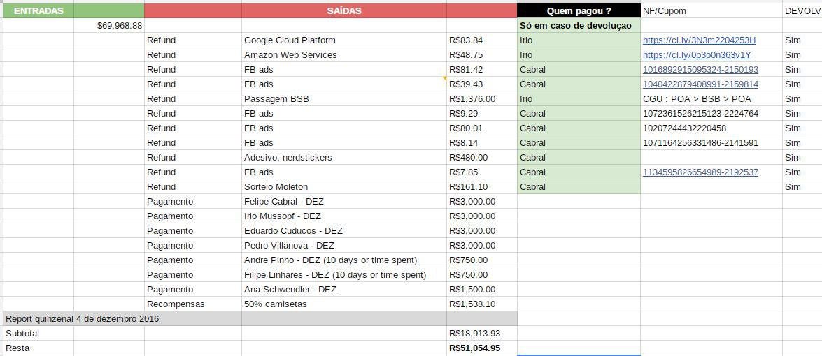Select the red SAÍDAS header cell
The width and height of the screenshot is (822, 356).
[344, 10]
